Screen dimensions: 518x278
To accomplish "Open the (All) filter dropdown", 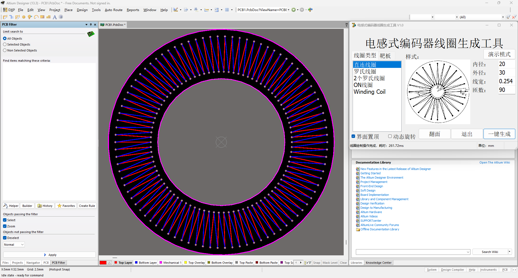I will click(503, 17).
